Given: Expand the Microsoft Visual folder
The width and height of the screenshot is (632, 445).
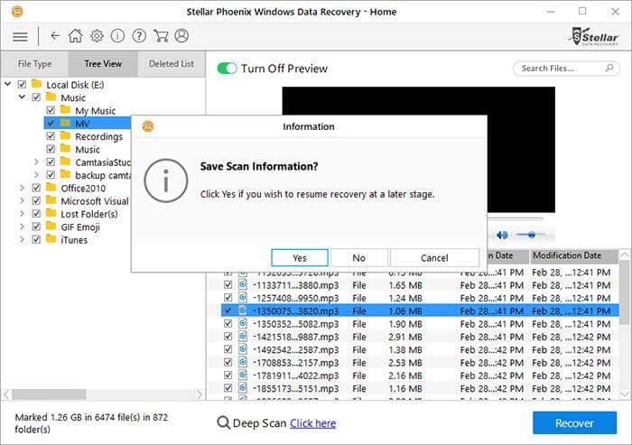Looking at the screenshot, I should 23,200.
